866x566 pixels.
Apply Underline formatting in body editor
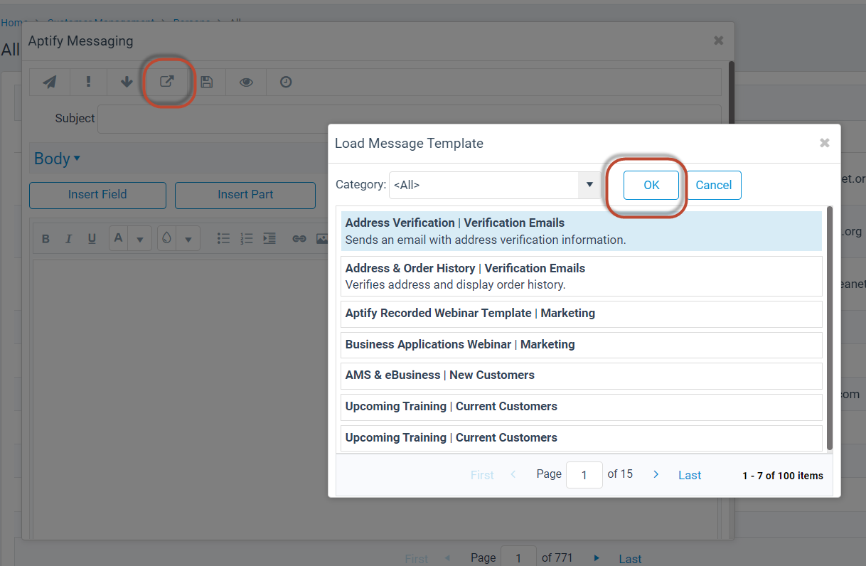[x=92, y=239]
